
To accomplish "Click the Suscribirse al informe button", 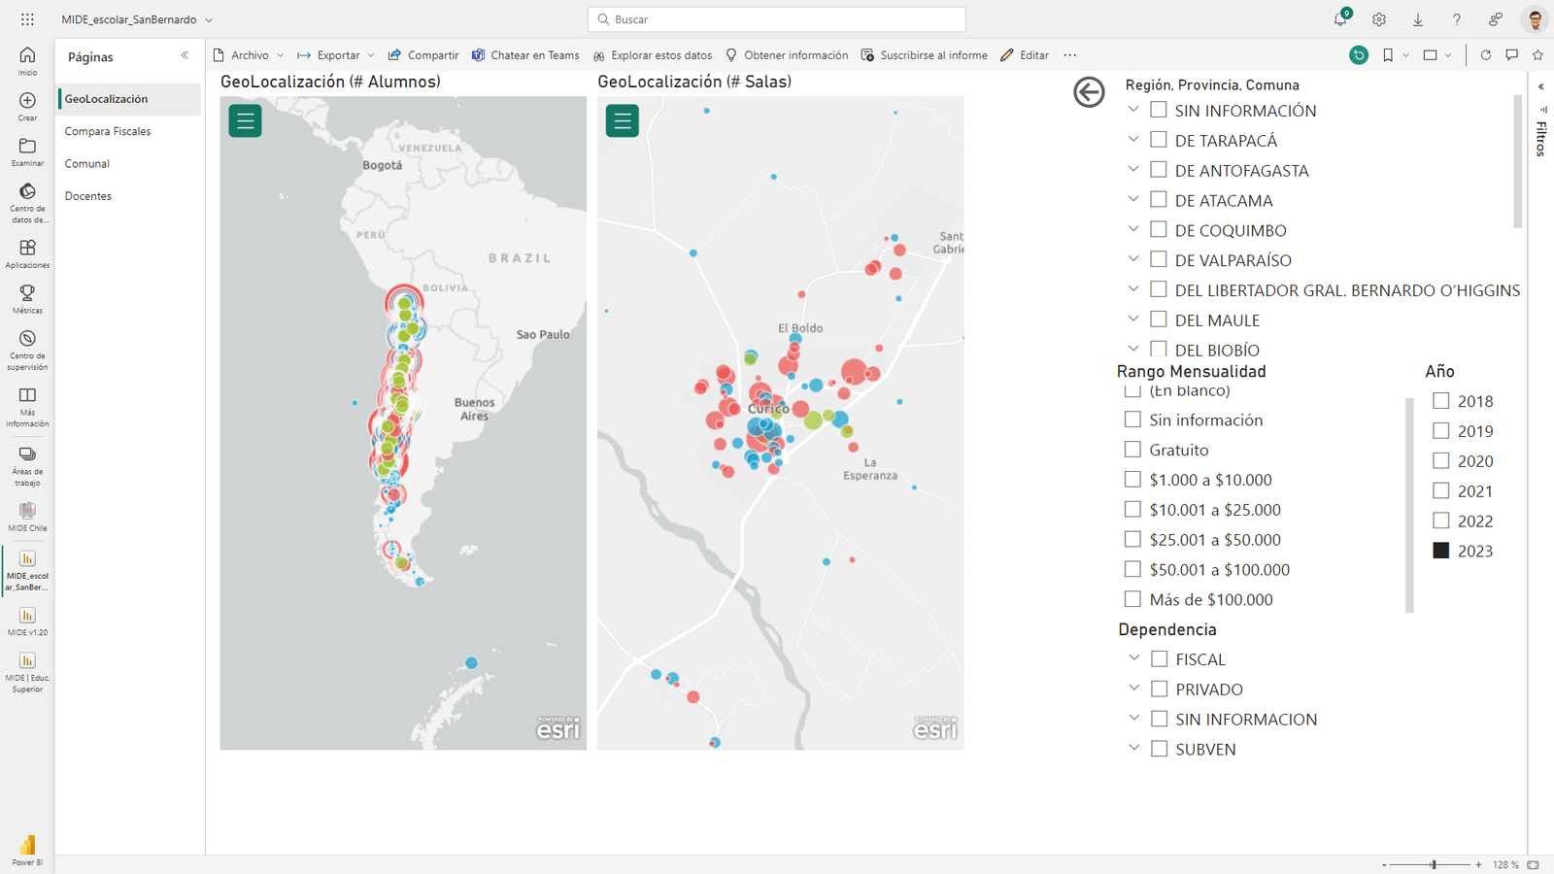I will point(925,55).
